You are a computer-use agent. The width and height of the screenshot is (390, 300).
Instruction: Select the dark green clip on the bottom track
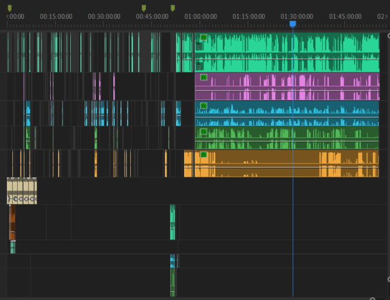pos(172,282)
